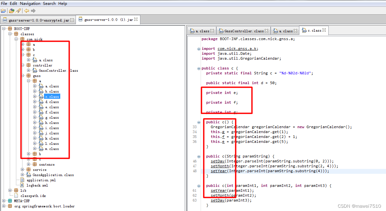Open the Navigation menu
Viewport: 386px width, 211px height.
[x=30, y=3]
